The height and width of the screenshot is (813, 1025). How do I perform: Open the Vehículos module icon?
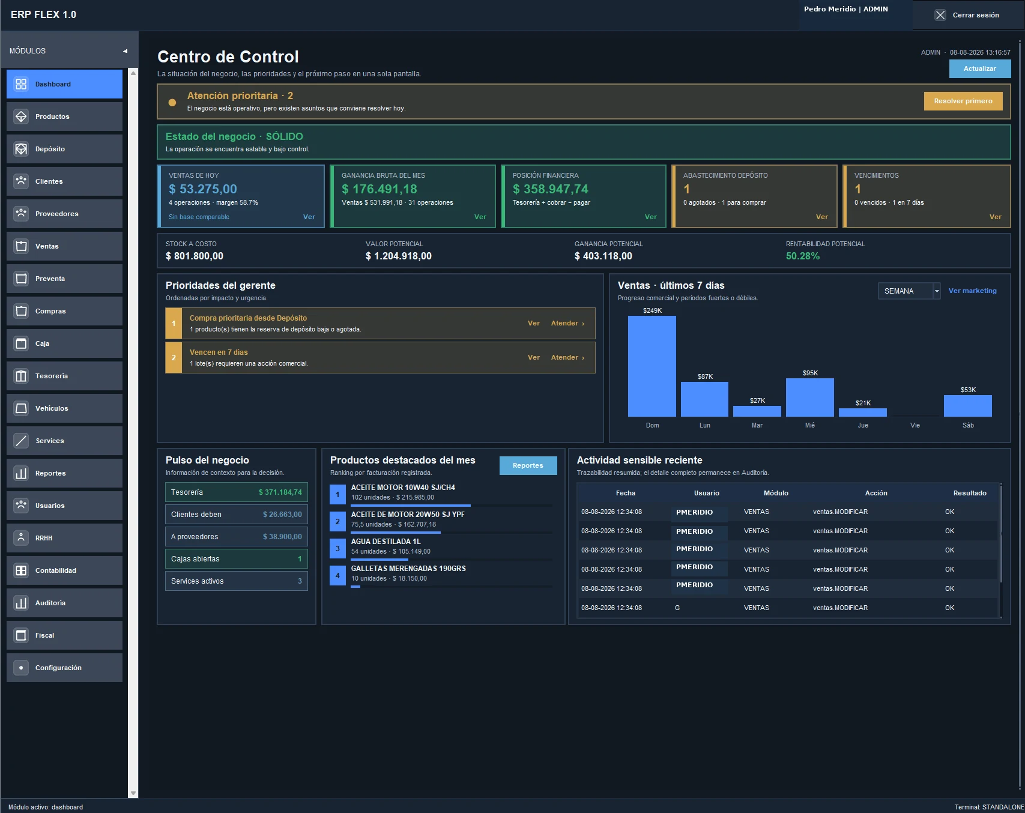pos(21,408)
